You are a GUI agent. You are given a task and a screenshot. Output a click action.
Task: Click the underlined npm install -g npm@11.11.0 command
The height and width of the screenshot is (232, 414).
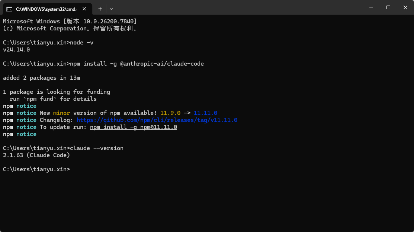coord(133,127)
